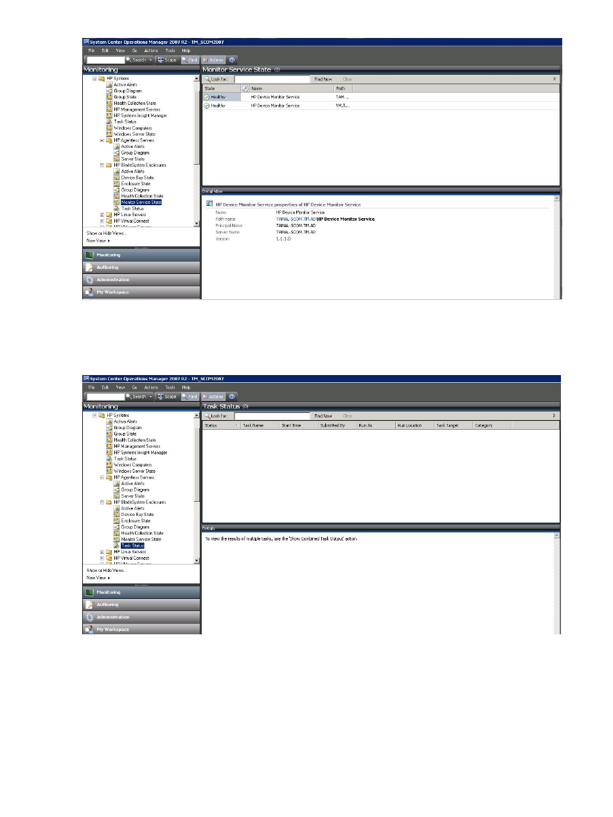This screenshot has width=613, height=817.
Task: Open Enclosure State view in upper window
Action: 136,183
